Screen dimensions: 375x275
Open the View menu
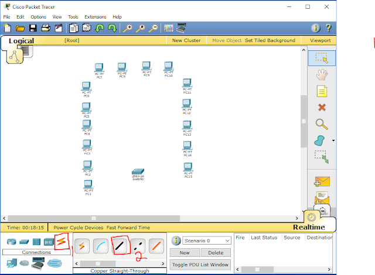tap(57, 17)
